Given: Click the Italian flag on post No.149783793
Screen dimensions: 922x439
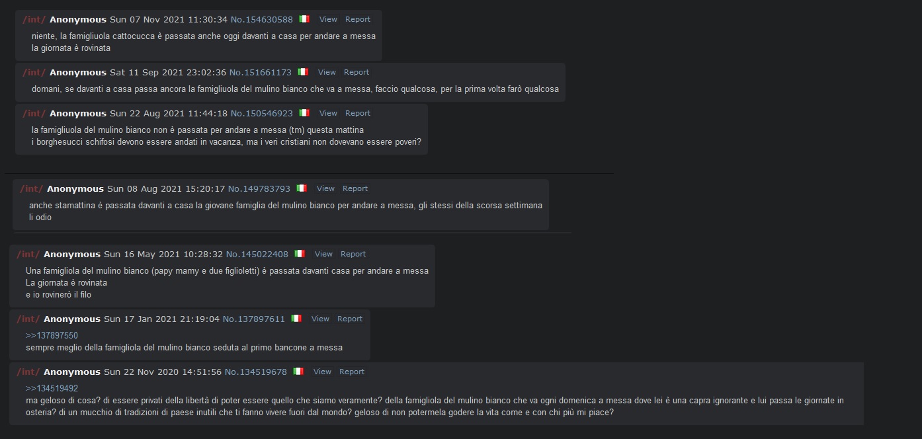Looking at the screenshot, I should 302,188.
